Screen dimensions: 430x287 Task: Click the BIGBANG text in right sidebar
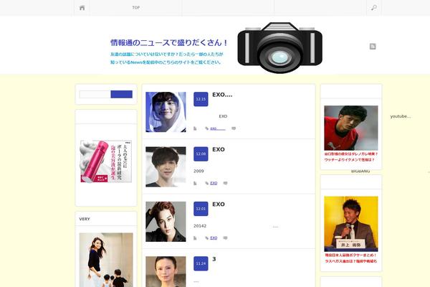tap(360, 171)
